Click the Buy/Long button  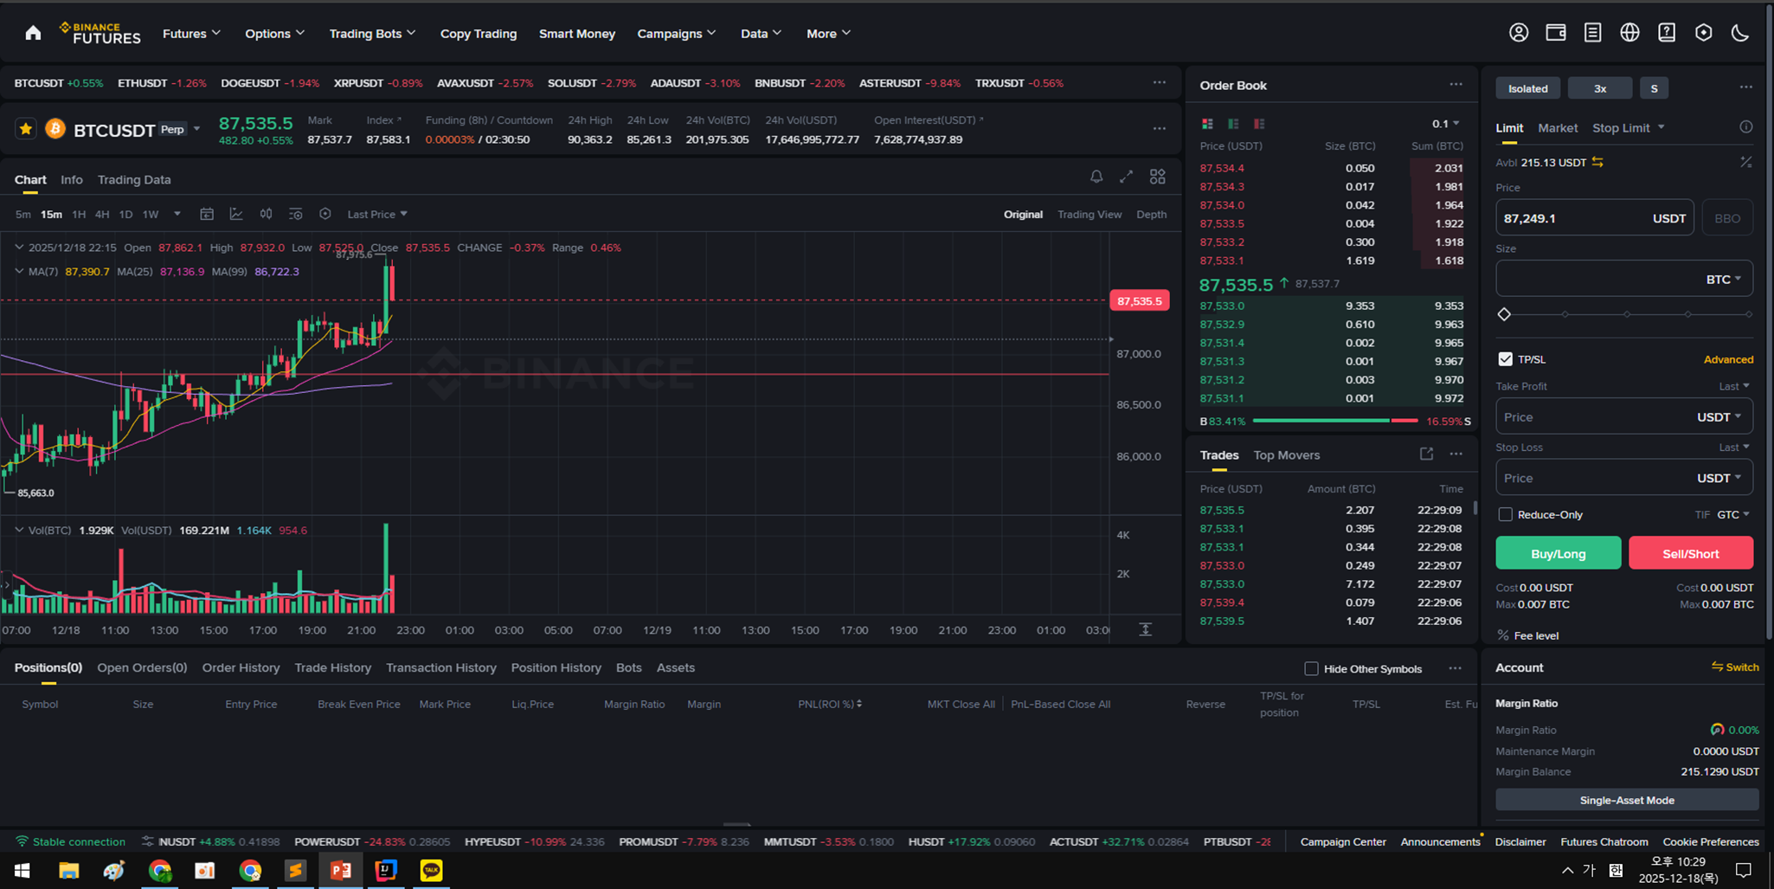click(1558, 553)
